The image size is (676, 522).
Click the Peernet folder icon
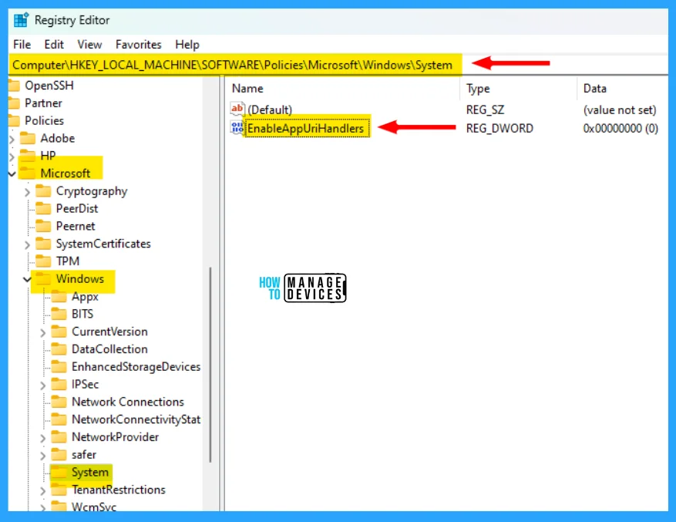point(43,226)
